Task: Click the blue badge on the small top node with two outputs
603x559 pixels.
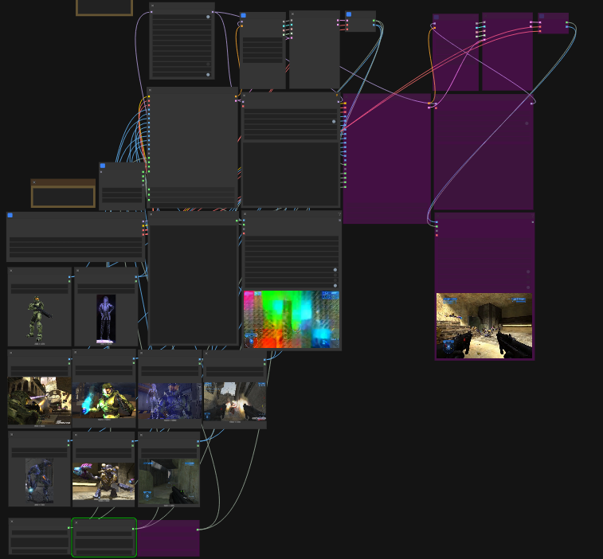Action: coord(349,14)
